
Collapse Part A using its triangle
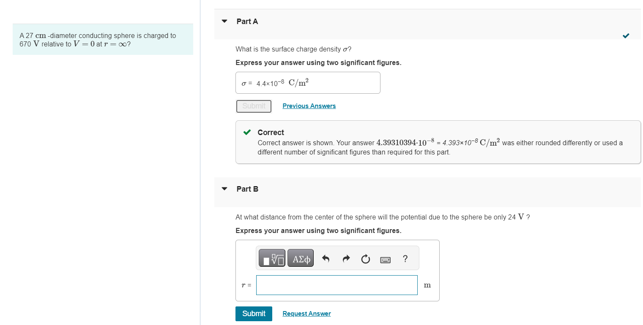tap(224, 21)
